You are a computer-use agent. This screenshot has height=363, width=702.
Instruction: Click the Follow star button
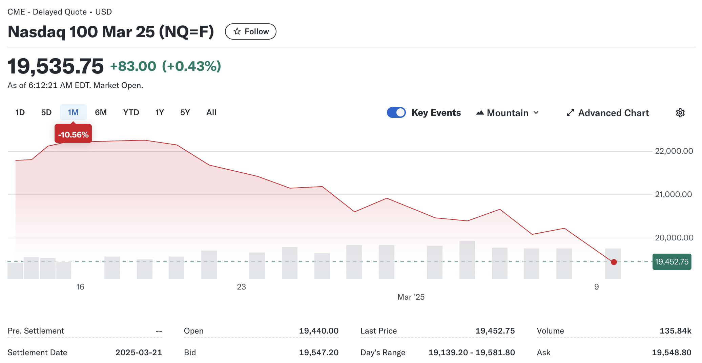coord(250,31)
